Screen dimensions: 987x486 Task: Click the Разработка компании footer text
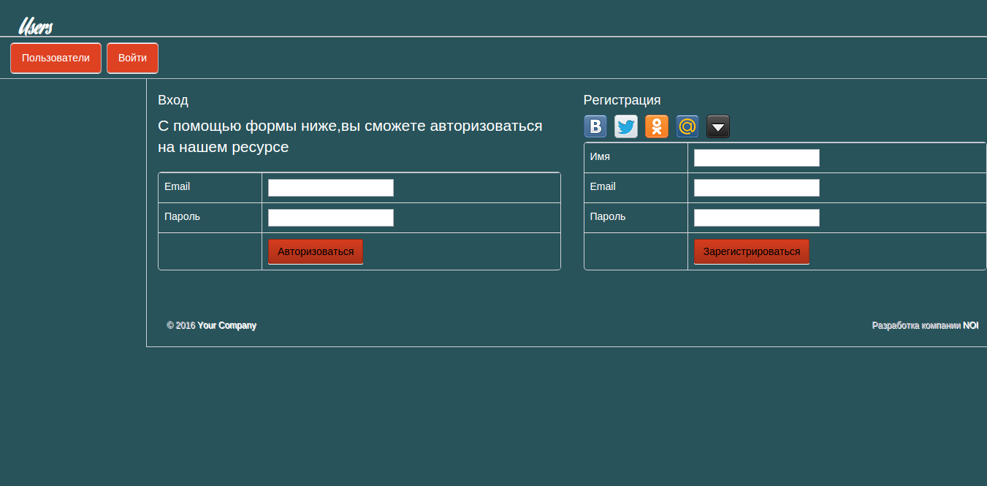916,325
